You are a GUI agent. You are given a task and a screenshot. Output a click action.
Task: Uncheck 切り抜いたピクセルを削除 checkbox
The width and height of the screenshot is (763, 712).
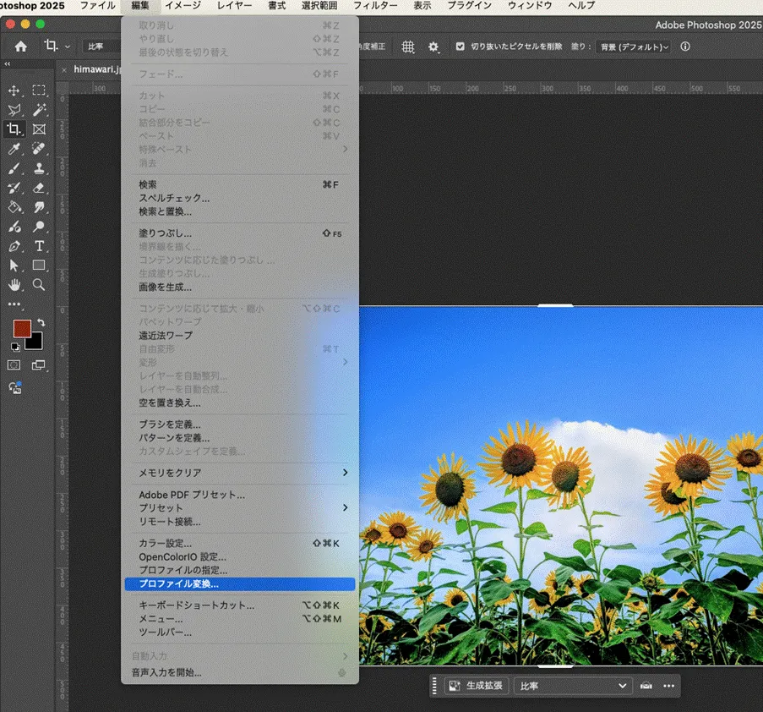[460, 47]
